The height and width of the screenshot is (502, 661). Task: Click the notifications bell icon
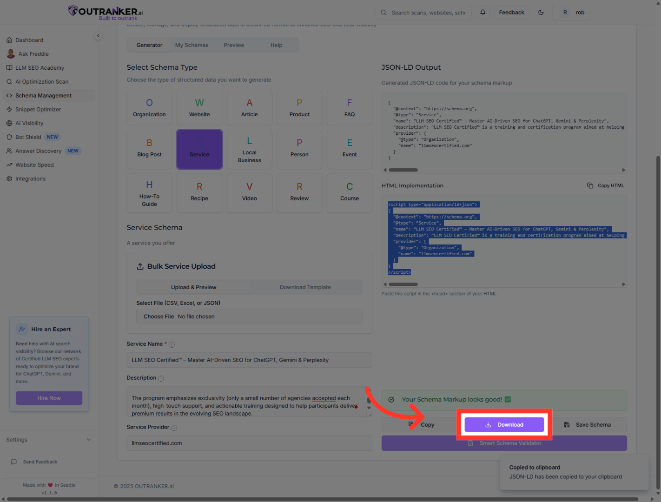[x=483, y=13]
